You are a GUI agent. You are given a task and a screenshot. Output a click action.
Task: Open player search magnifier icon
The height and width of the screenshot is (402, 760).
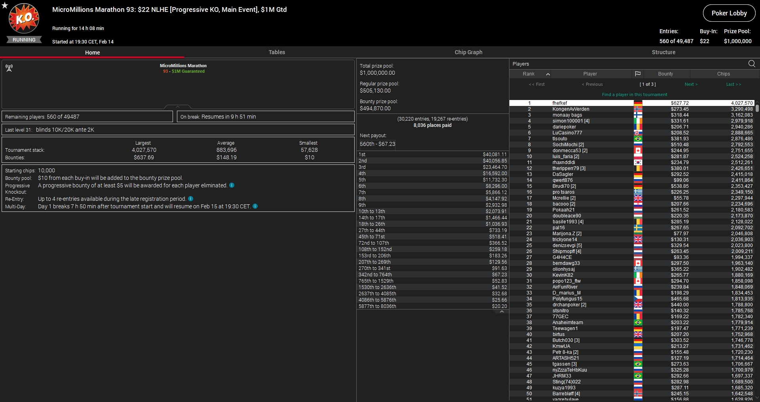pos(752,64)
